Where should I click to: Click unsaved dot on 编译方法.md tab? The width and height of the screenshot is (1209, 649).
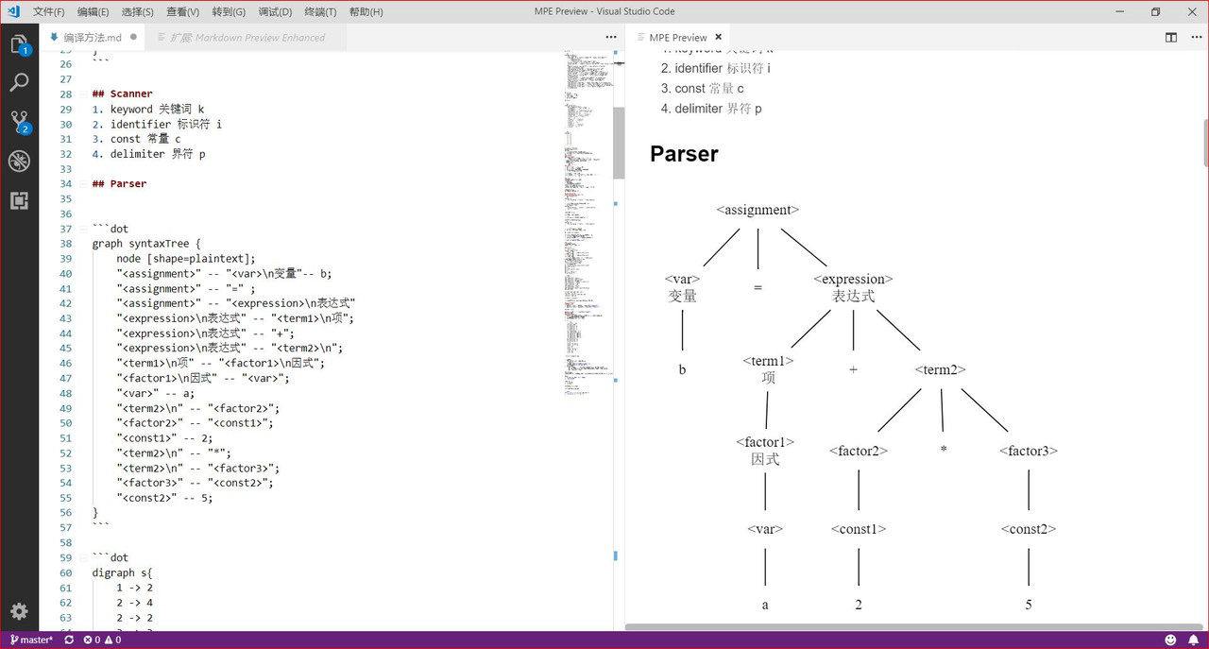pos(133,37)
